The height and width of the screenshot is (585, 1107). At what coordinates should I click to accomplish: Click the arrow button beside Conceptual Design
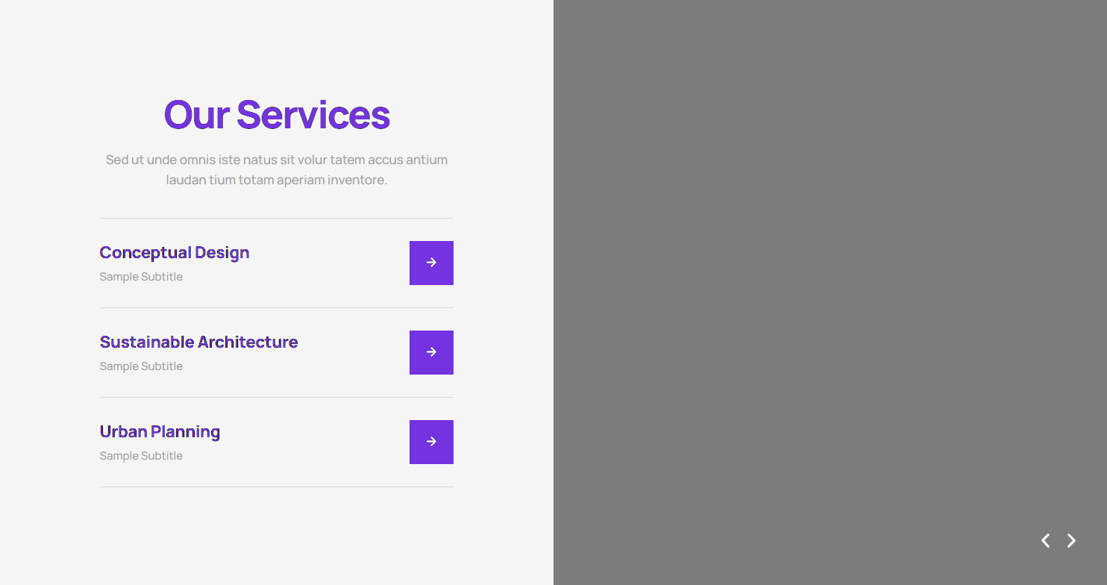click(431, 263)
